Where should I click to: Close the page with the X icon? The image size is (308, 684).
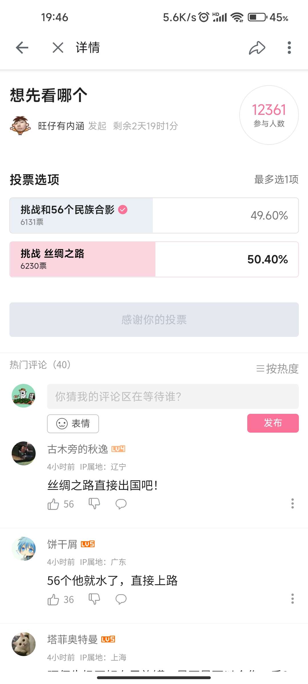tap(58, 47)
